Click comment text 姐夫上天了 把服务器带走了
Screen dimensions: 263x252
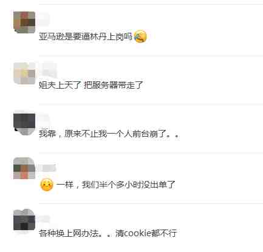(x=91, y=85)
